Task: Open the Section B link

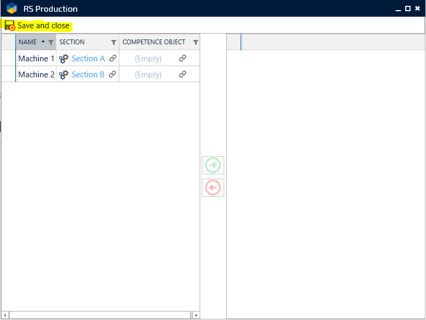Action: (88, 75)
